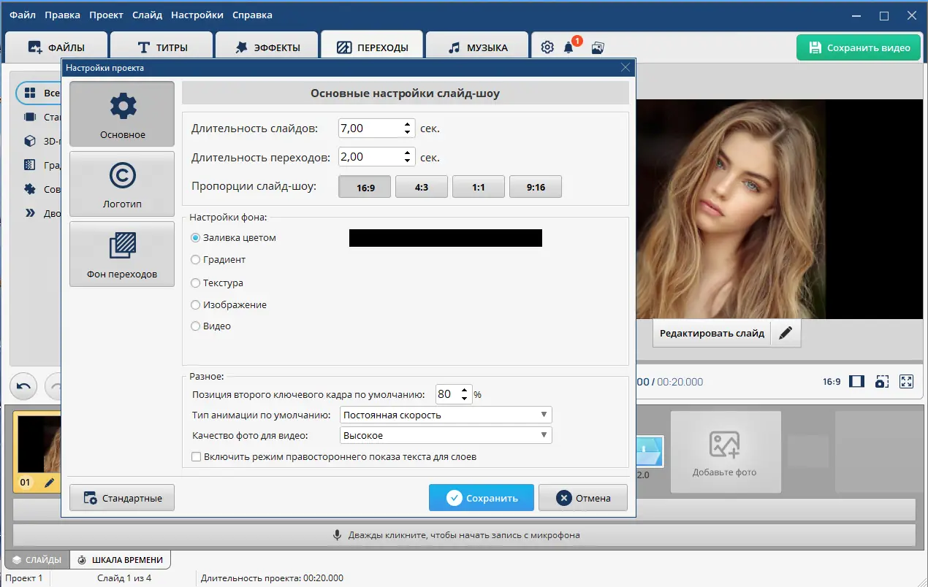Click the Сохранить button
The image size is (928, 587).
coord(482,498)
